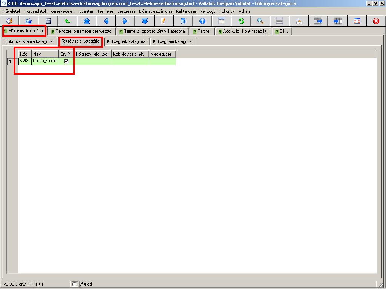Open Költségnem kategória subtab

point(172,41)
